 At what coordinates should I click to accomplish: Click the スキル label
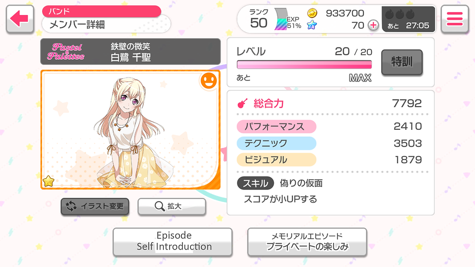click(x=255, y=183)
